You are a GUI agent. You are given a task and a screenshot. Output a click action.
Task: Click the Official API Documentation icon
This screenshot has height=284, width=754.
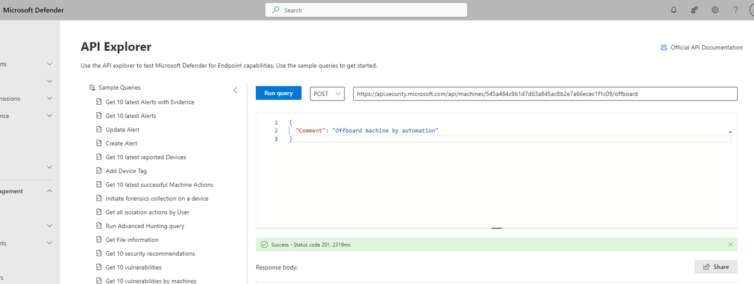(664, 48)
